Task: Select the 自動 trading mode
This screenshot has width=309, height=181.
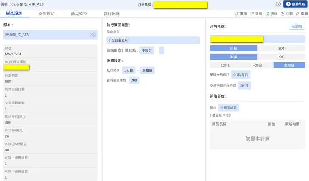Action: coord(233,48)
